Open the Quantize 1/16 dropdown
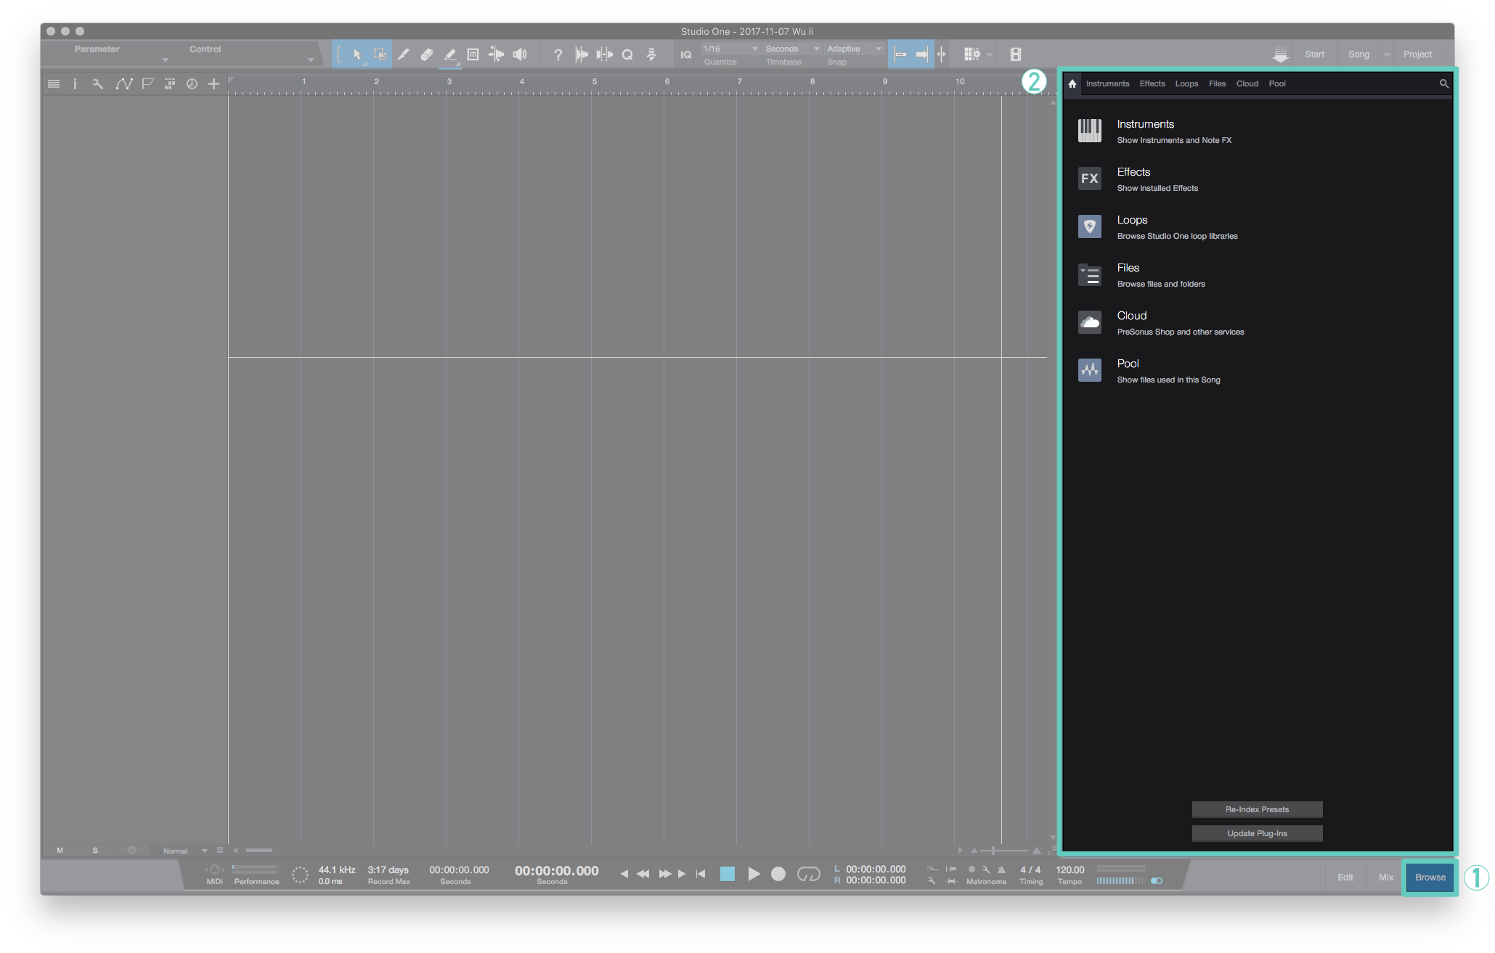Screen dimensions: 1495x953 point(730,49)
